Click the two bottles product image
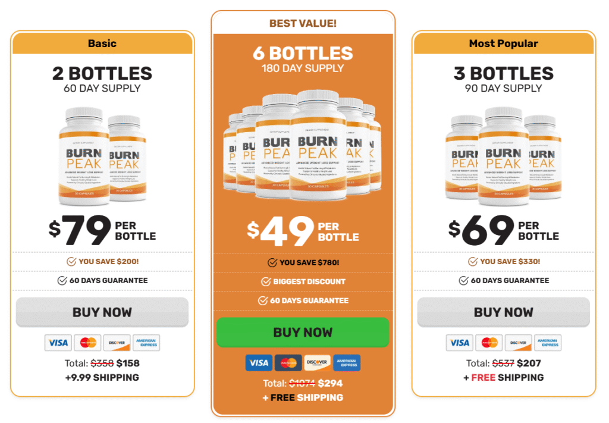The image size is (609, 423). point(102,155)
